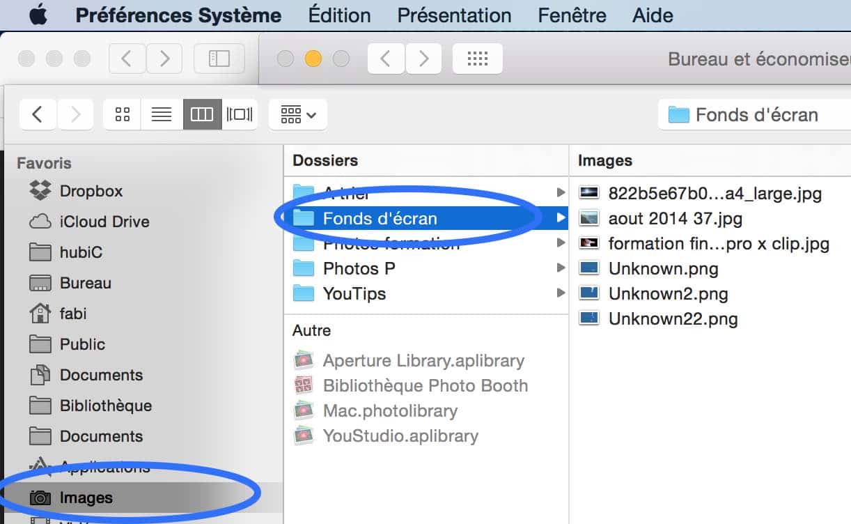This screenshot has width=851, height=524.
Task: Open the Préférences Système menu
Action: pos(178,15)
